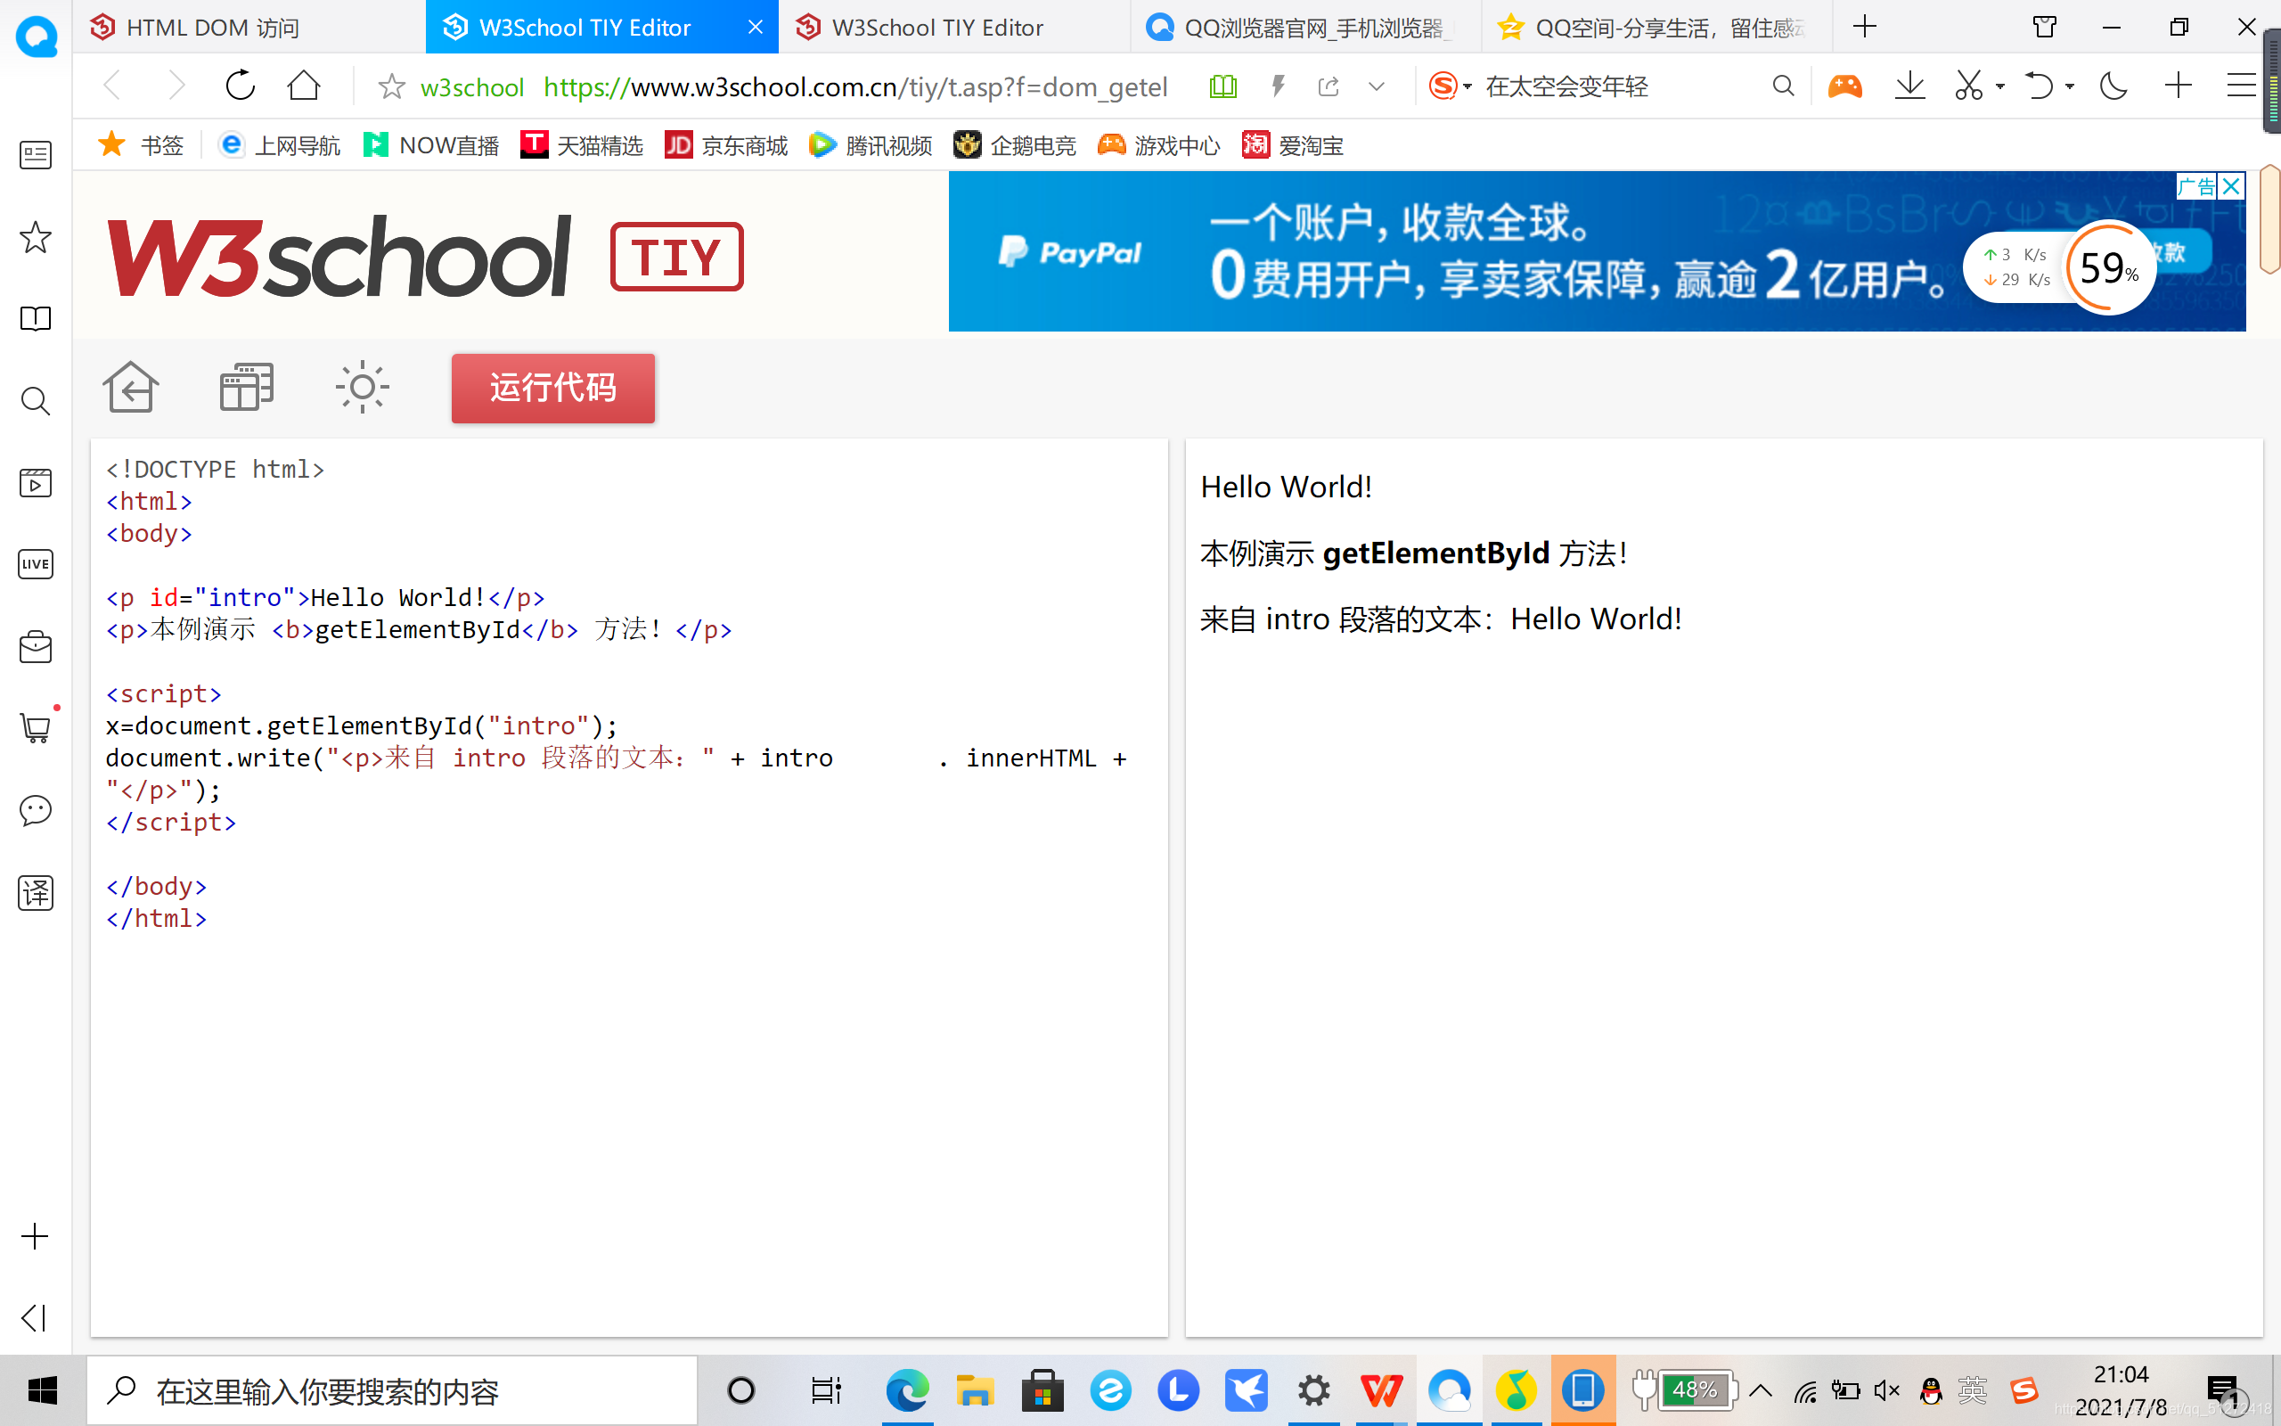Image resolution: width=2281 pixels, height=1426 pixels.
Task: Close the PayPal advertisement banner
Action: coord(2231,185)
